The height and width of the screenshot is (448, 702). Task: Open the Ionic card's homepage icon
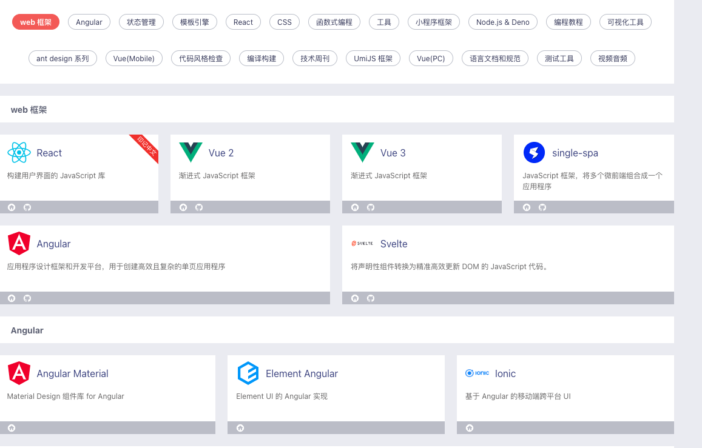[x=470, y=428]
